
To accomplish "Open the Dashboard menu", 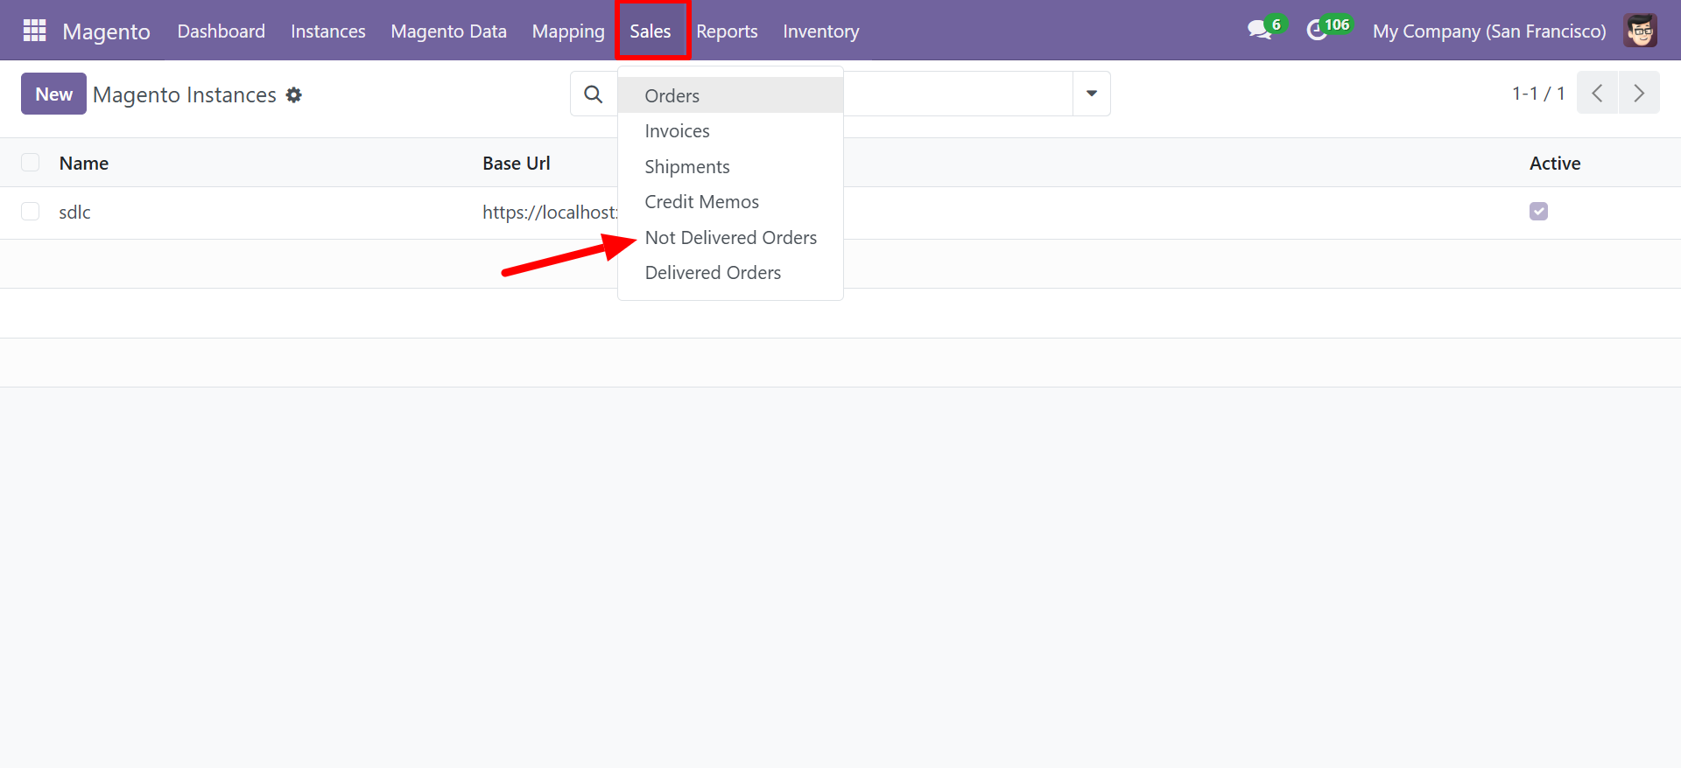I will point(221,31).
